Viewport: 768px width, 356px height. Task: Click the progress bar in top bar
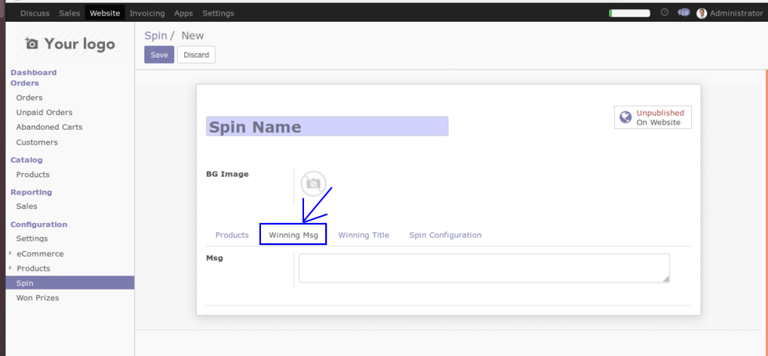[x=629, y=13]
